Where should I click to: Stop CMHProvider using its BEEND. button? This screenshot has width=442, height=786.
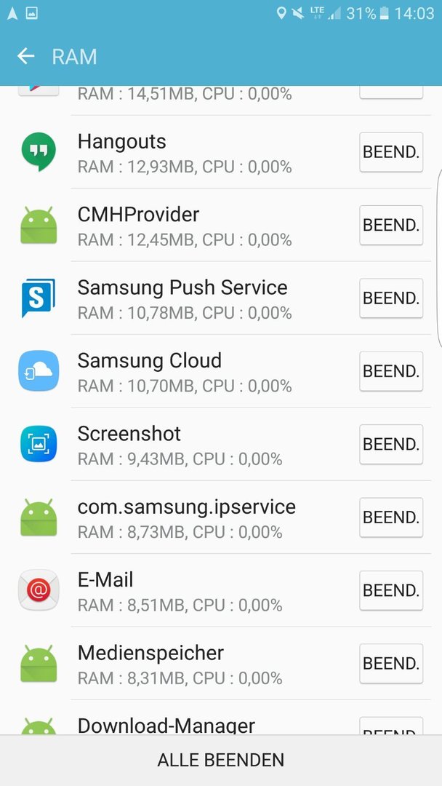[x=391, y=225]
